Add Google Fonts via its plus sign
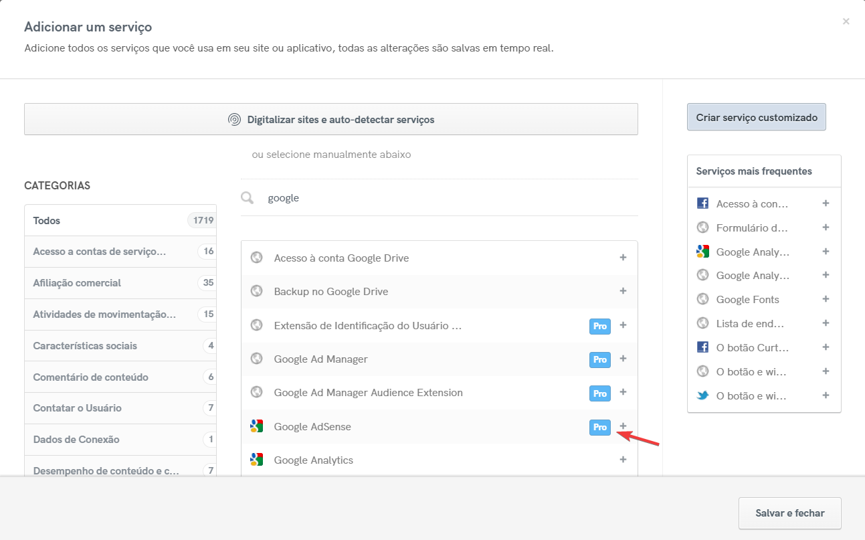 [826, 299]
